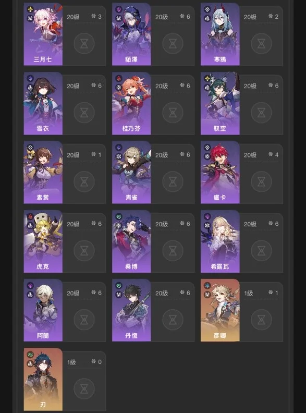Viewport: 306px width, 413px height.
Task: Select the hourglass slot beside 彥卿
Action: pos(261,320)
